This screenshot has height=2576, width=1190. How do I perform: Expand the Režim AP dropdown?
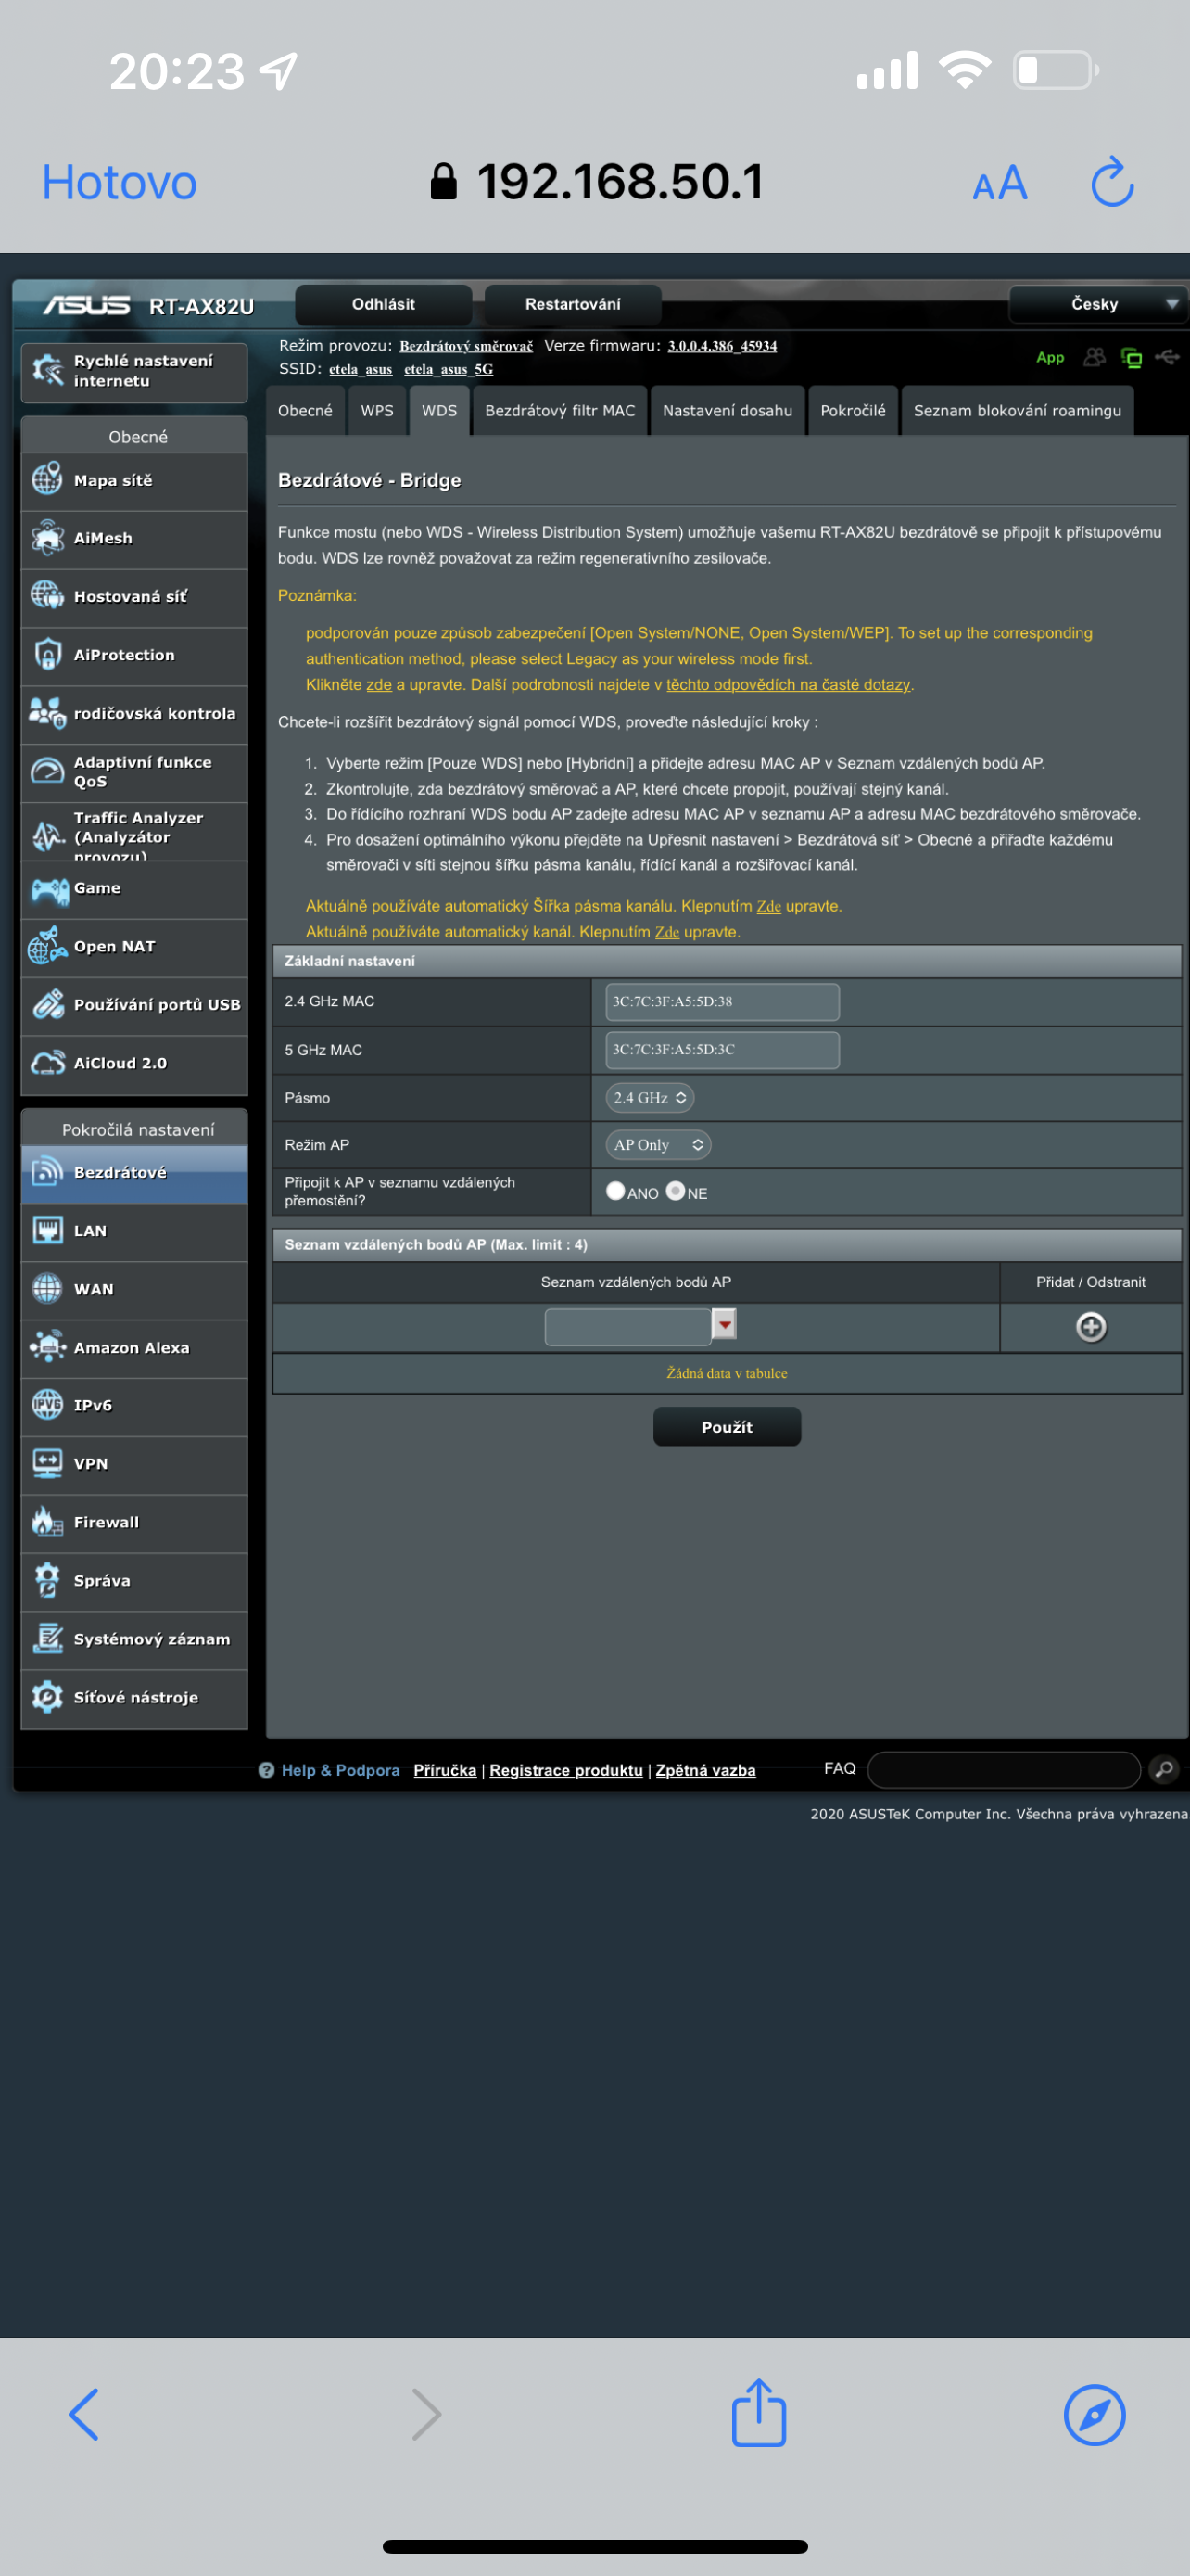pyautogui.click(x=657, y=1145)
